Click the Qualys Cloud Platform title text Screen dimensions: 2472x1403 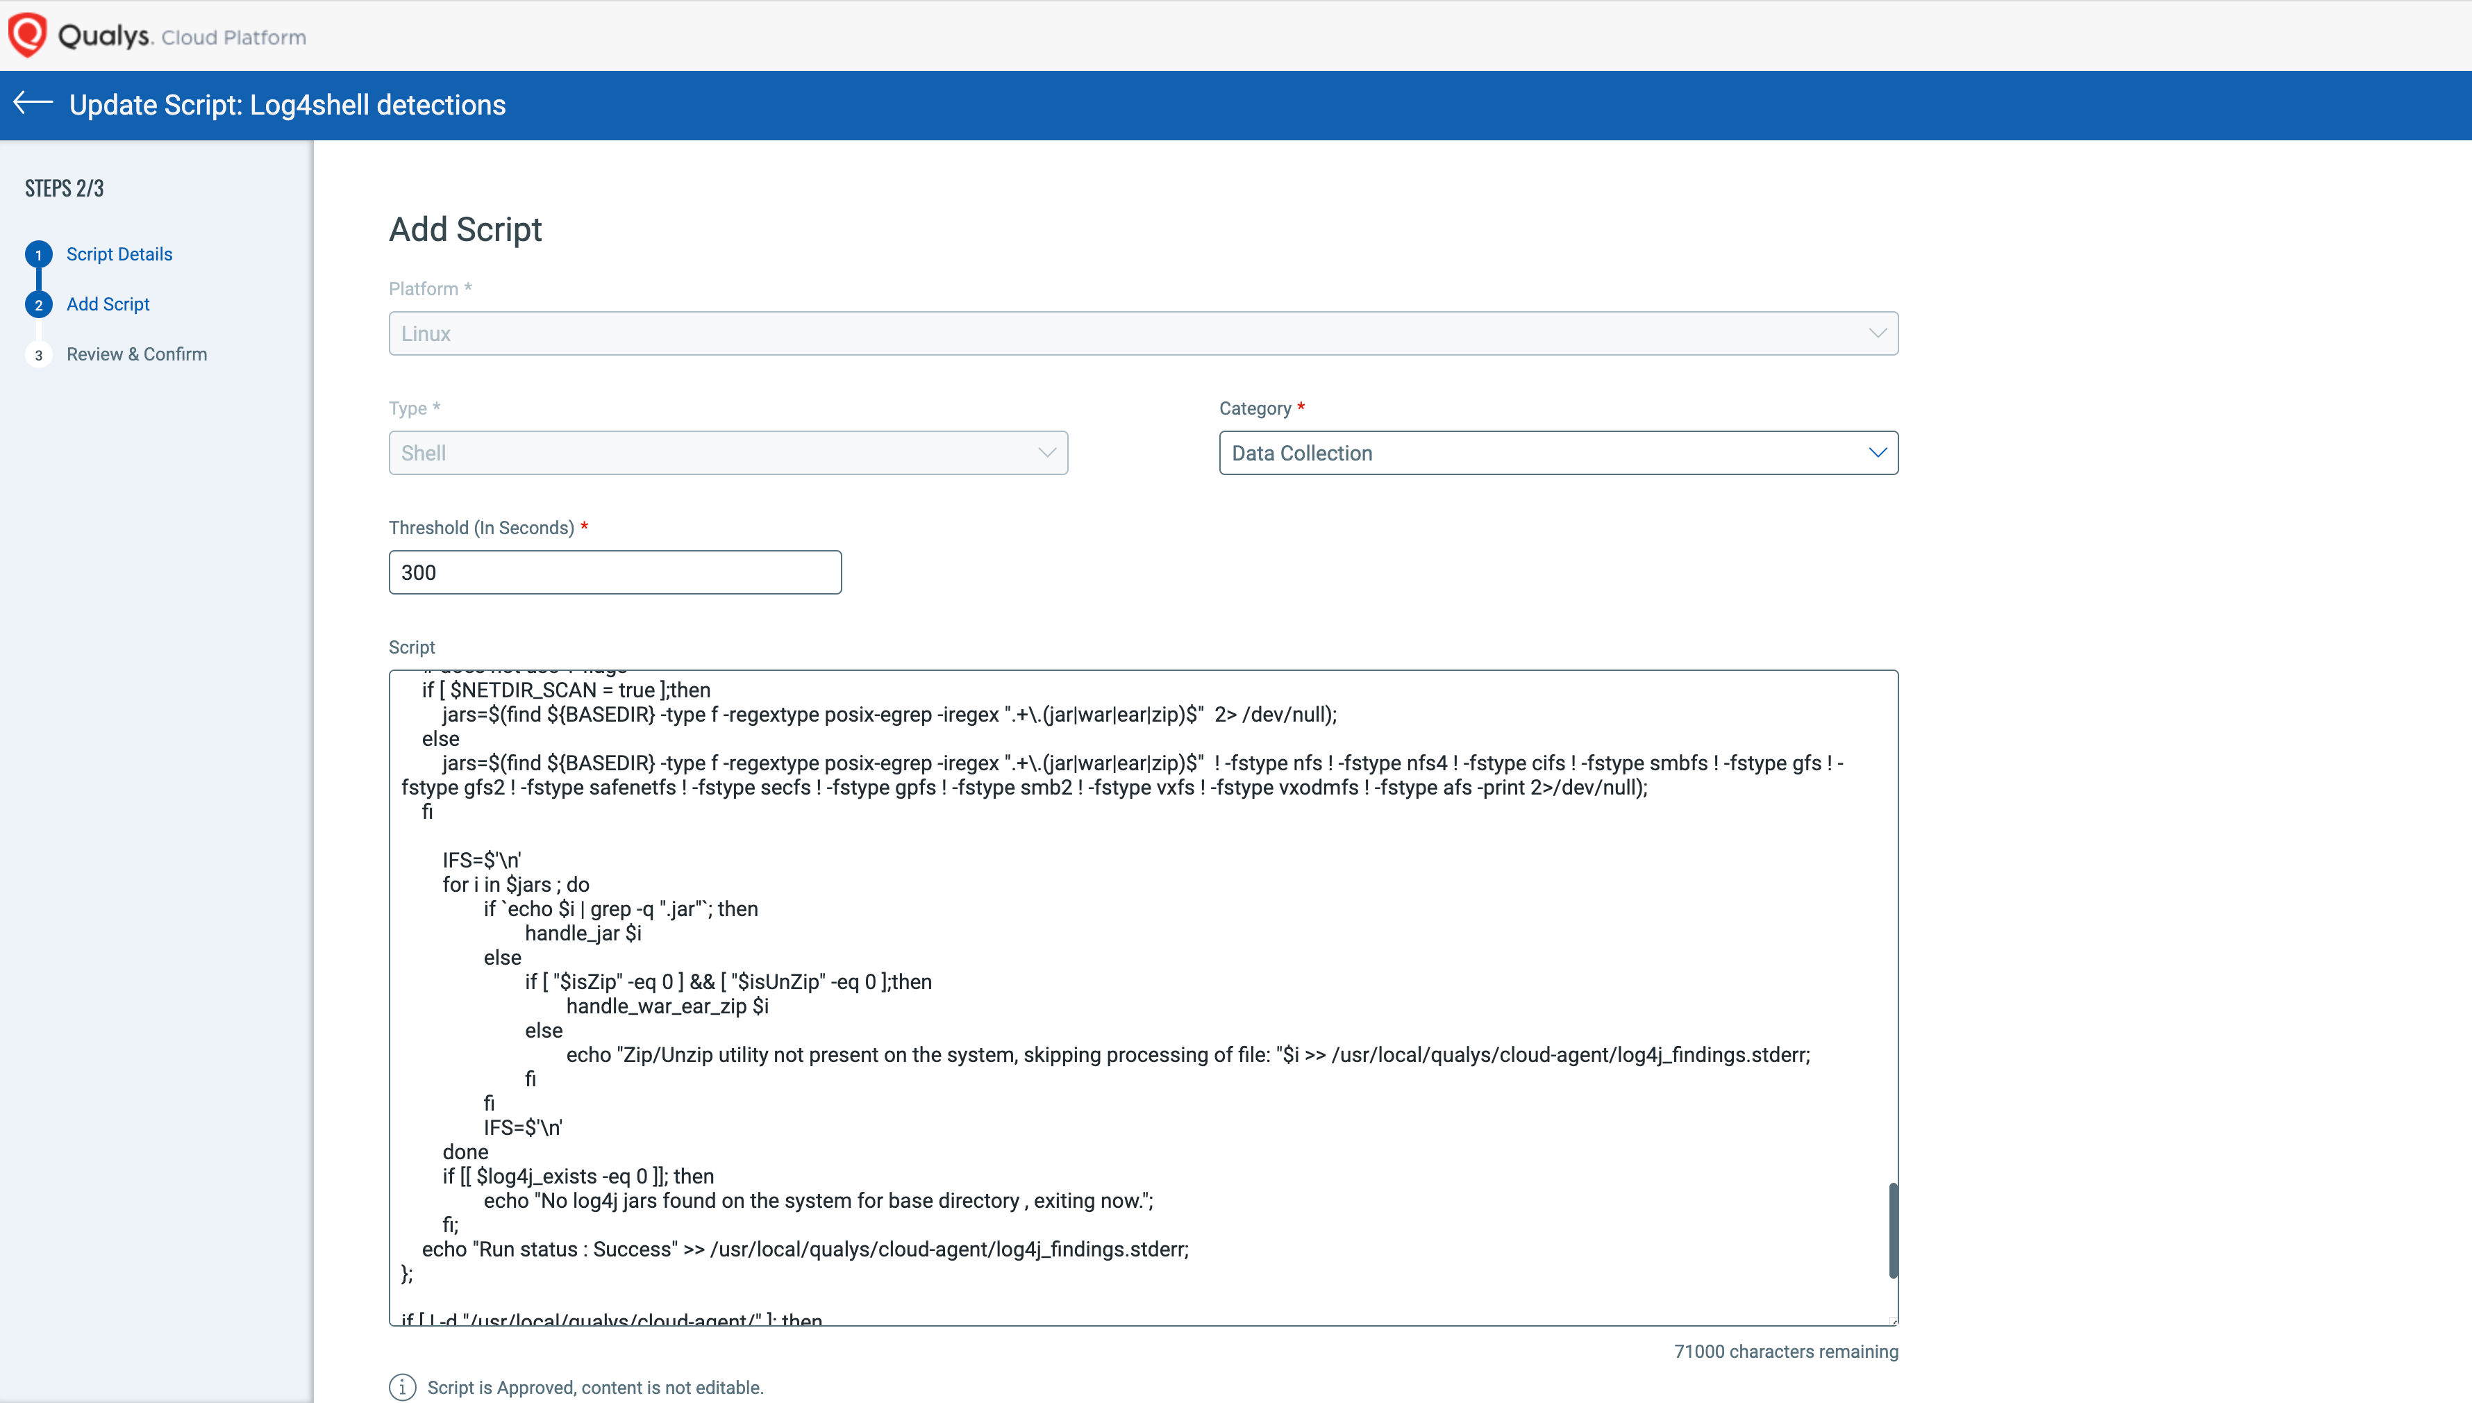(x=182, y=37)
